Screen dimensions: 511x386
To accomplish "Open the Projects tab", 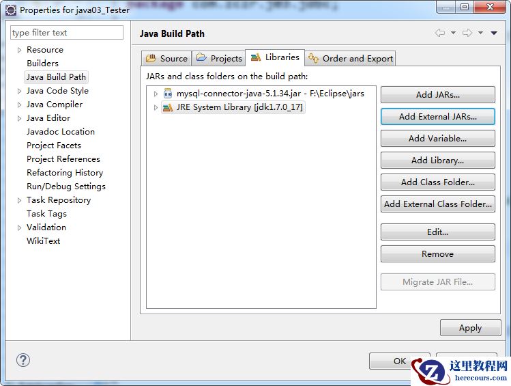I will [x=219, y=58].
